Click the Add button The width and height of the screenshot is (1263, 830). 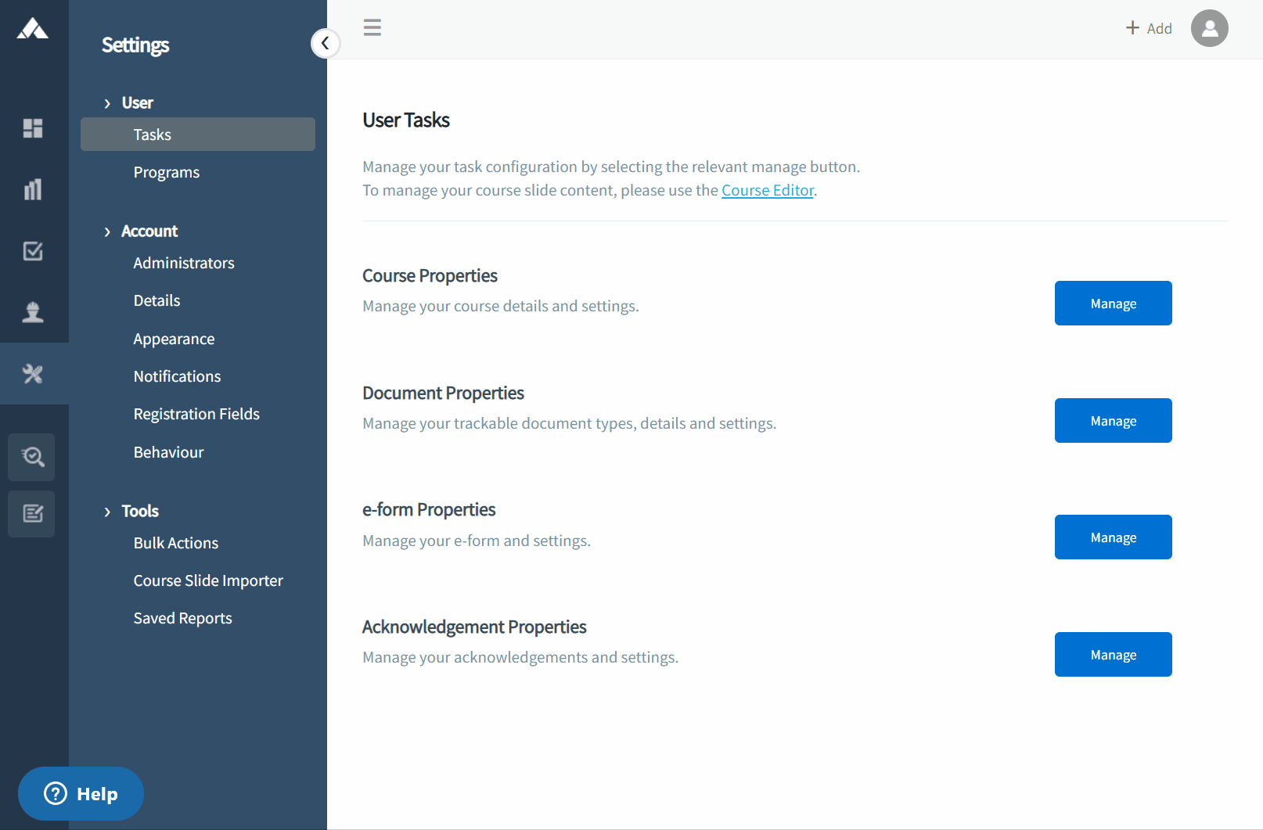coord(1149,28)
